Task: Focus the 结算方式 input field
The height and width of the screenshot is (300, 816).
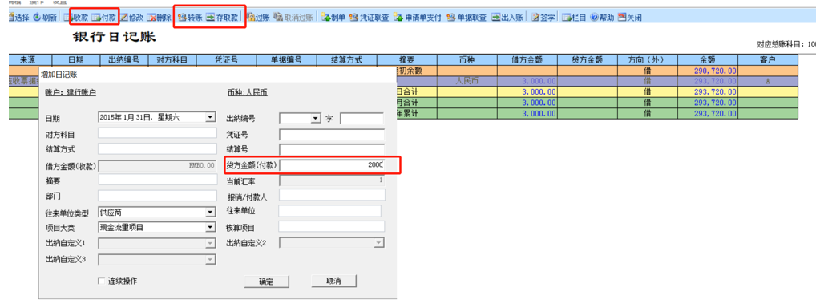Action: tap(157, 149)
